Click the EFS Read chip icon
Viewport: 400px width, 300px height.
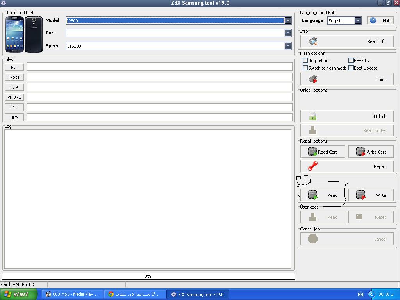coord(313,195)
